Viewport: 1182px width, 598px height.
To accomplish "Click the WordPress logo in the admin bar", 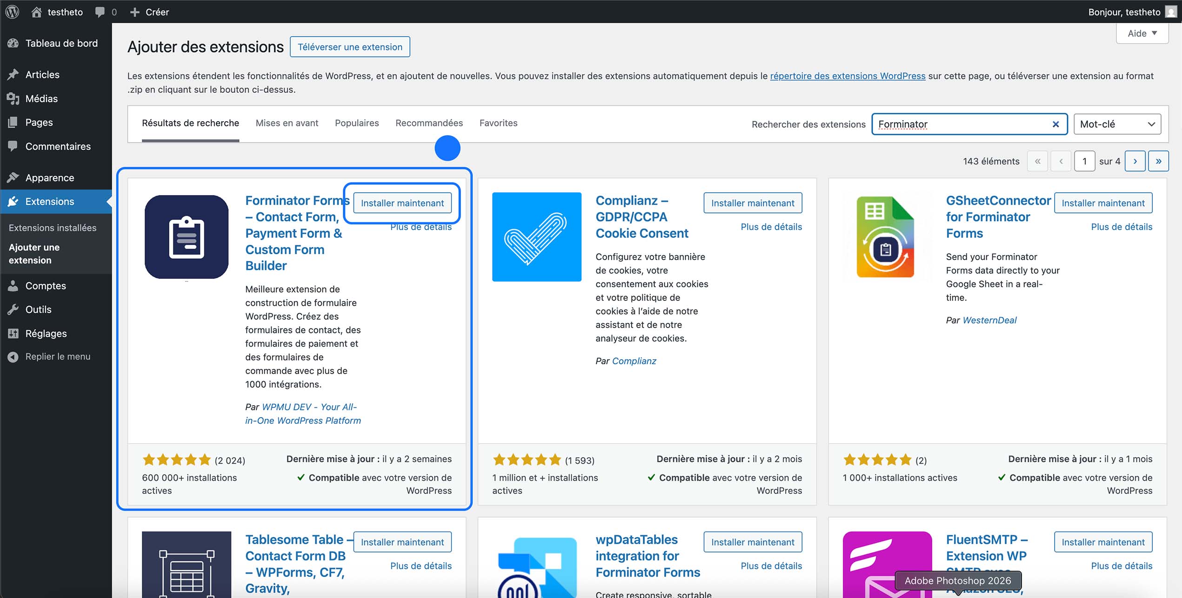I will tap(12, 12).
